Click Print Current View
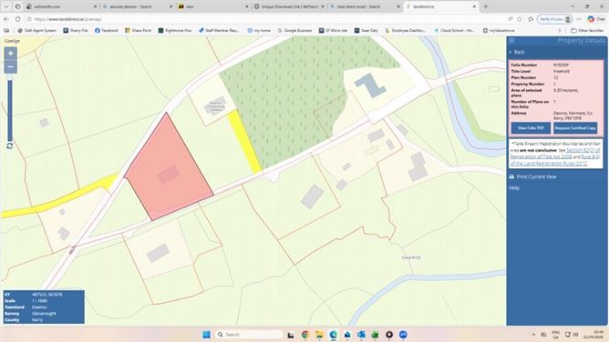The image size is (609, 342). click(x=536, y=176)
